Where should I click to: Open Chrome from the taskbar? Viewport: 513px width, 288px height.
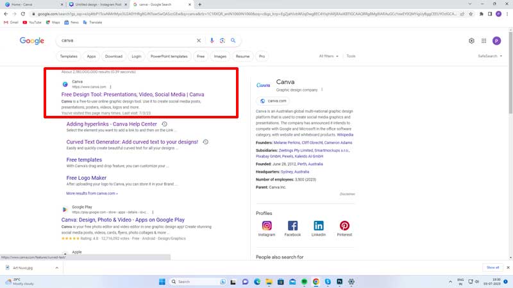315,282
